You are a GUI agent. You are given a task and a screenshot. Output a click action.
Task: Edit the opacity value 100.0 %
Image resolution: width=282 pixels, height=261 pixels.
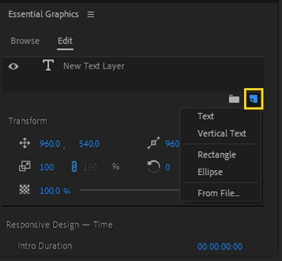55,191
